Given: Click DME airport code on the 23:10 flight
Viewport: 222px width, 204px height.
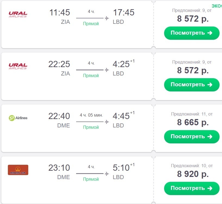Looking at the screenshot, I should coord(64,177).
